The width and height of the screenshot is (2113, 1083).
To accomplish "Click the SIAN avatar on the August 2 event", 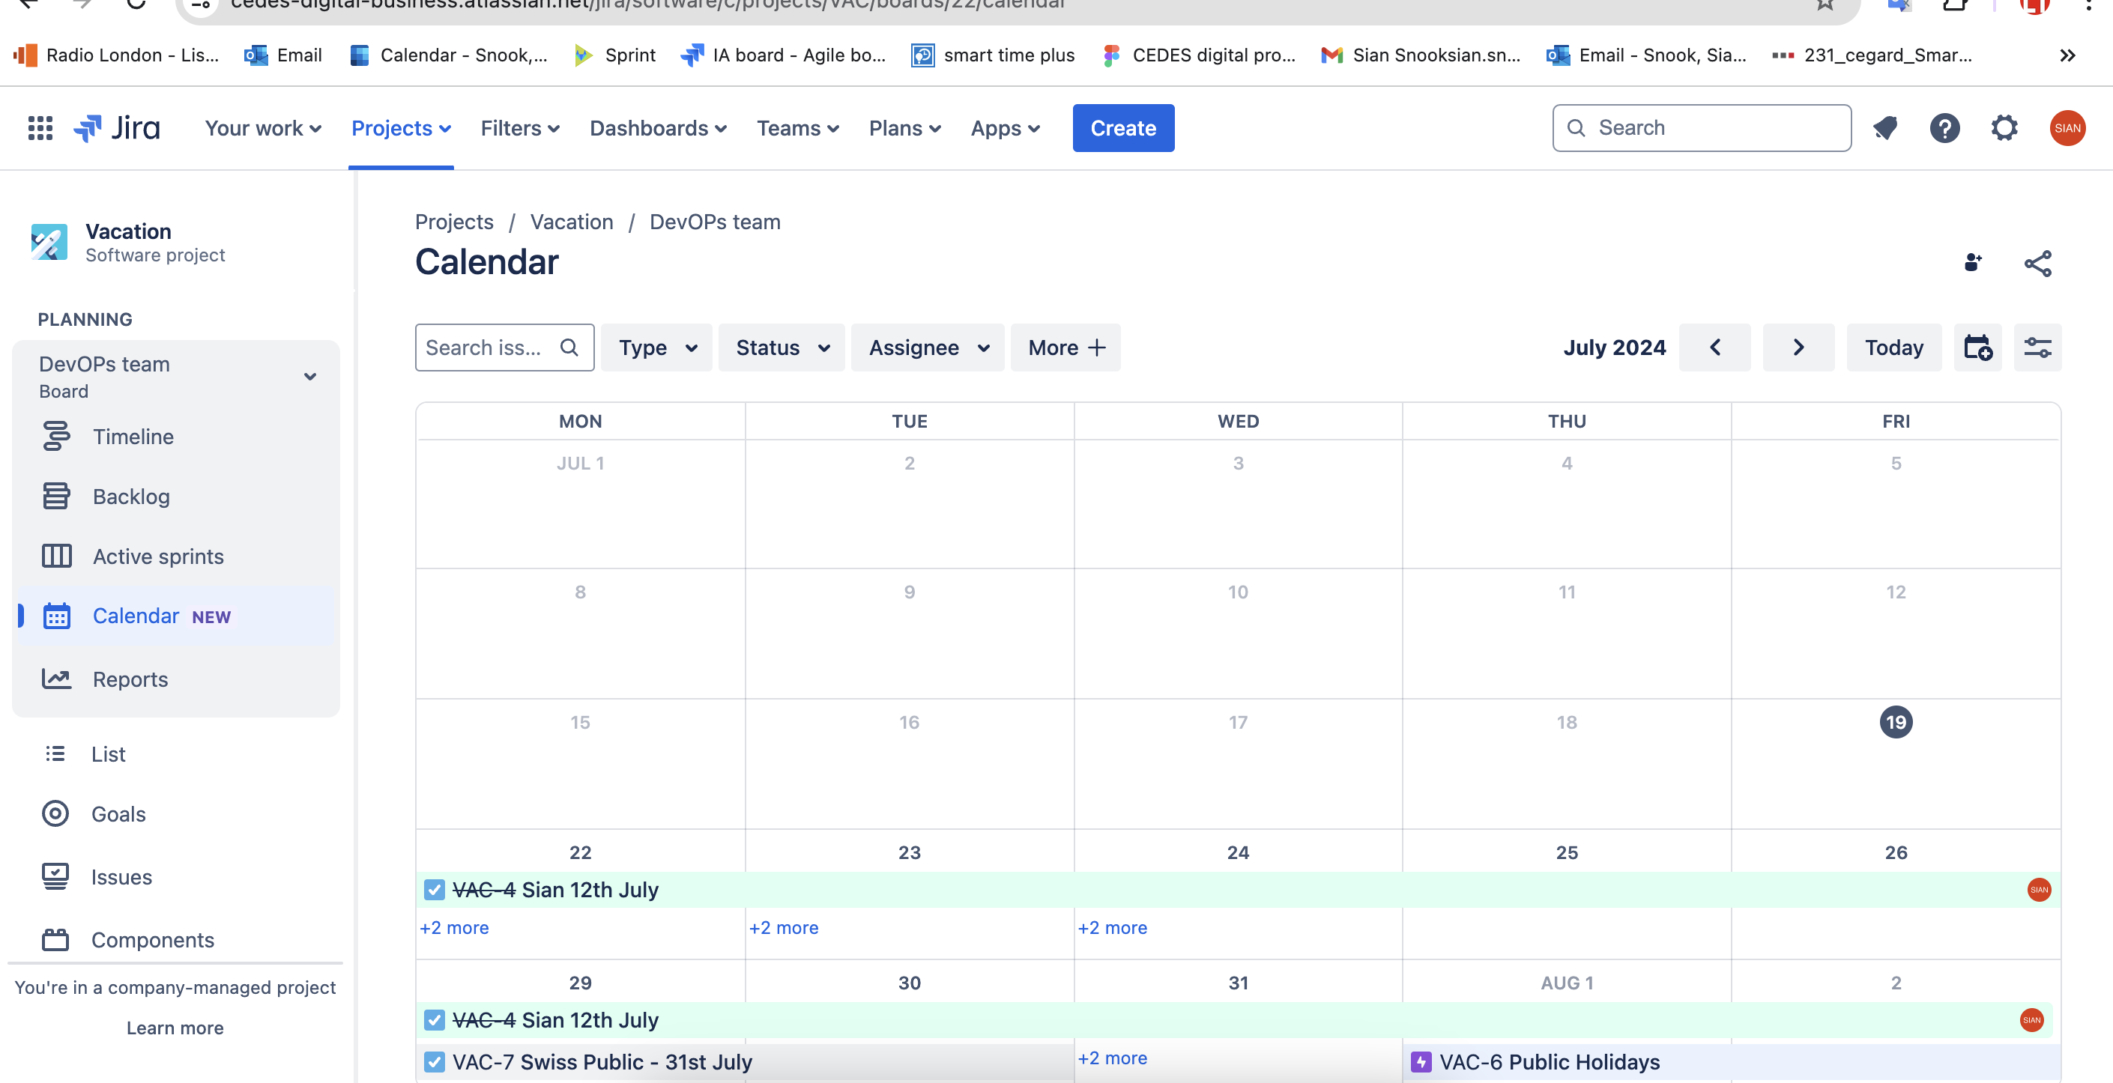I will [x=2031, y=1020].
